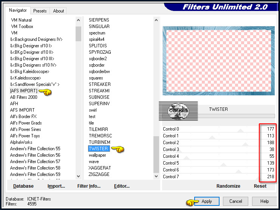The height and width of the screenshot is (210, 280).
Task: Click the TWISTER filter preview image
Action: pos(218,61)
